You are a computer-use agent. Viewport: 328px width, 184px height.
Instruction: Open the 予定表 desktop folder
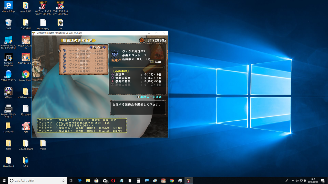click(x=43, y=145)
